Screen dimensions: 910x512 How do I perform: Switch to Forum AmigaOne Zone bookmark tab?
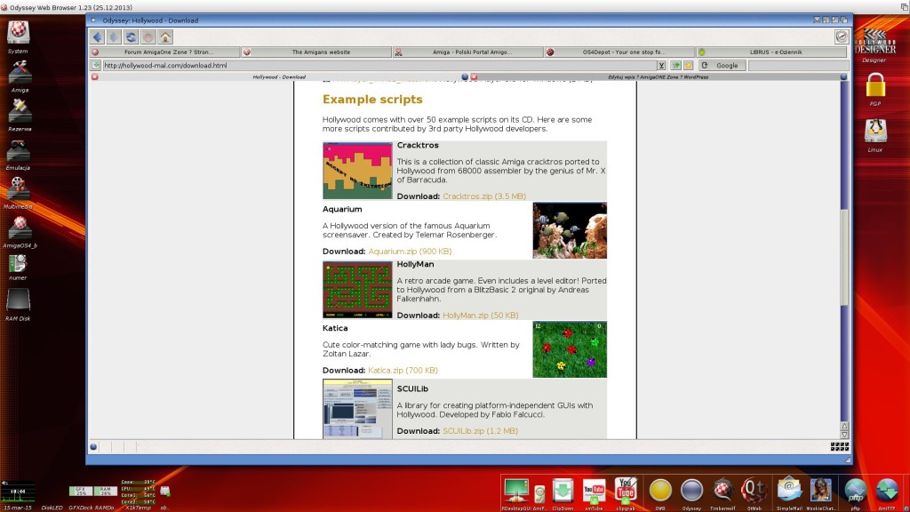pos(164,52)
